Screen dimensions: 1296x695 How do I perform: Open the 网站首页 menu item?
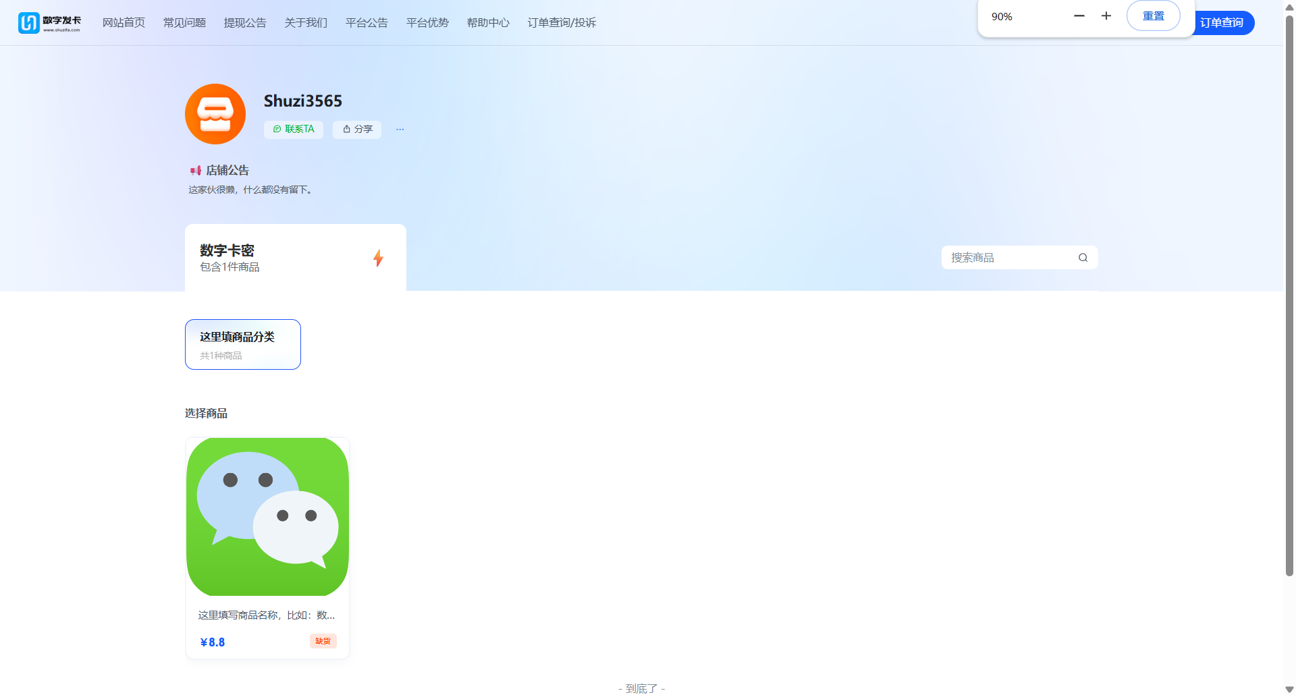click(x=124, y=23)
